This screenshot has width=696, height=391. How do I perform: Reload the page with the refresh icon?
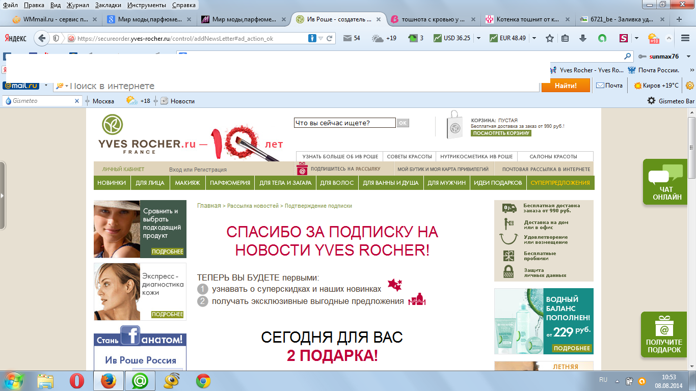pyautogui.click(x=330, y=38)
